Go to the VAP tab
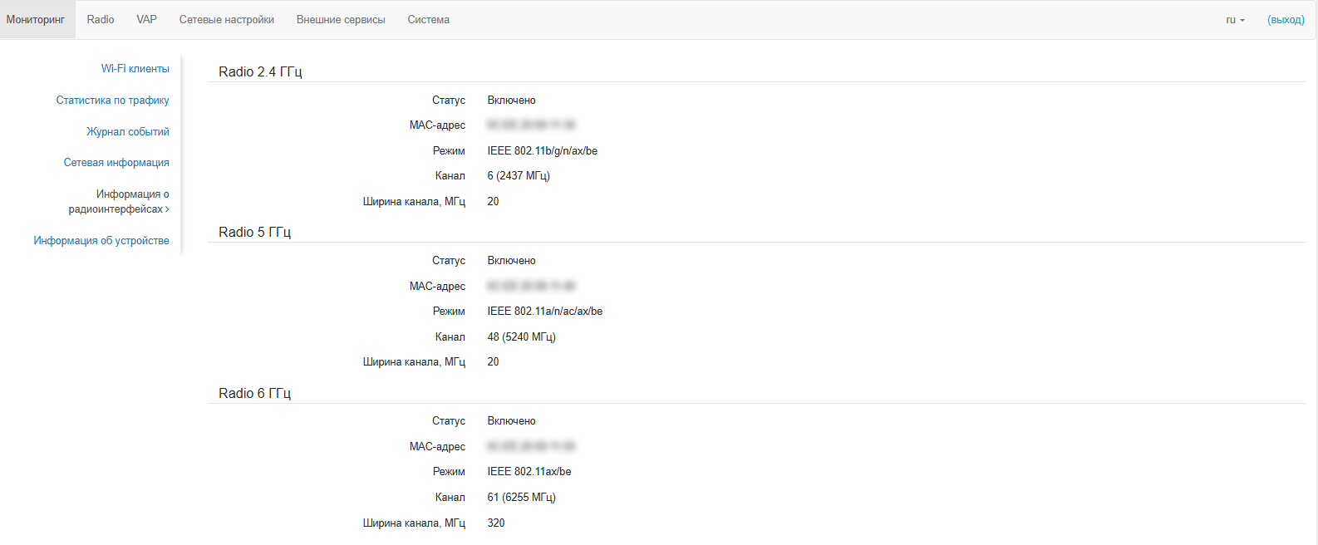 146,19
